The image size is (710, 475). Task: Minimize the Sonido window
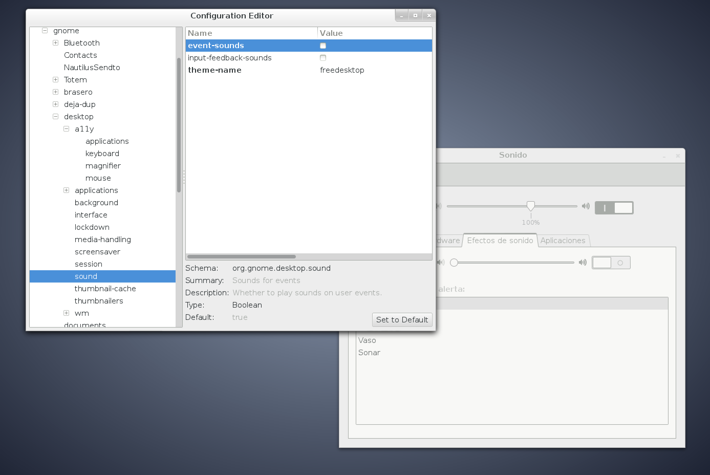pyautogui.click(x=664, y=156)
